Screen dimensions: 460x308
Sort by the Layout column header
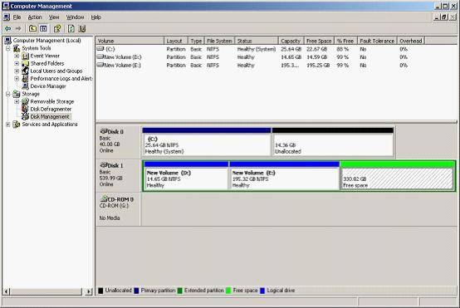coord(176,41)
